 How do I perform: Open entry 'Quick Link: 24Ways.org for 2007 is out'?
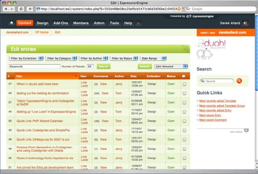[43, 139]
